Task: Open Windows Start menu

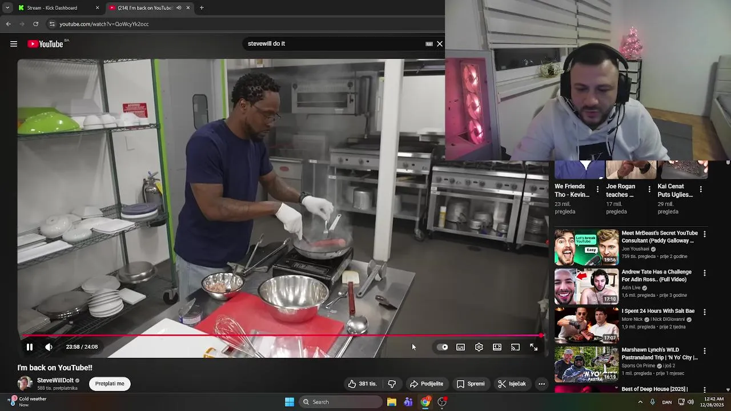Action: (290, 402)
